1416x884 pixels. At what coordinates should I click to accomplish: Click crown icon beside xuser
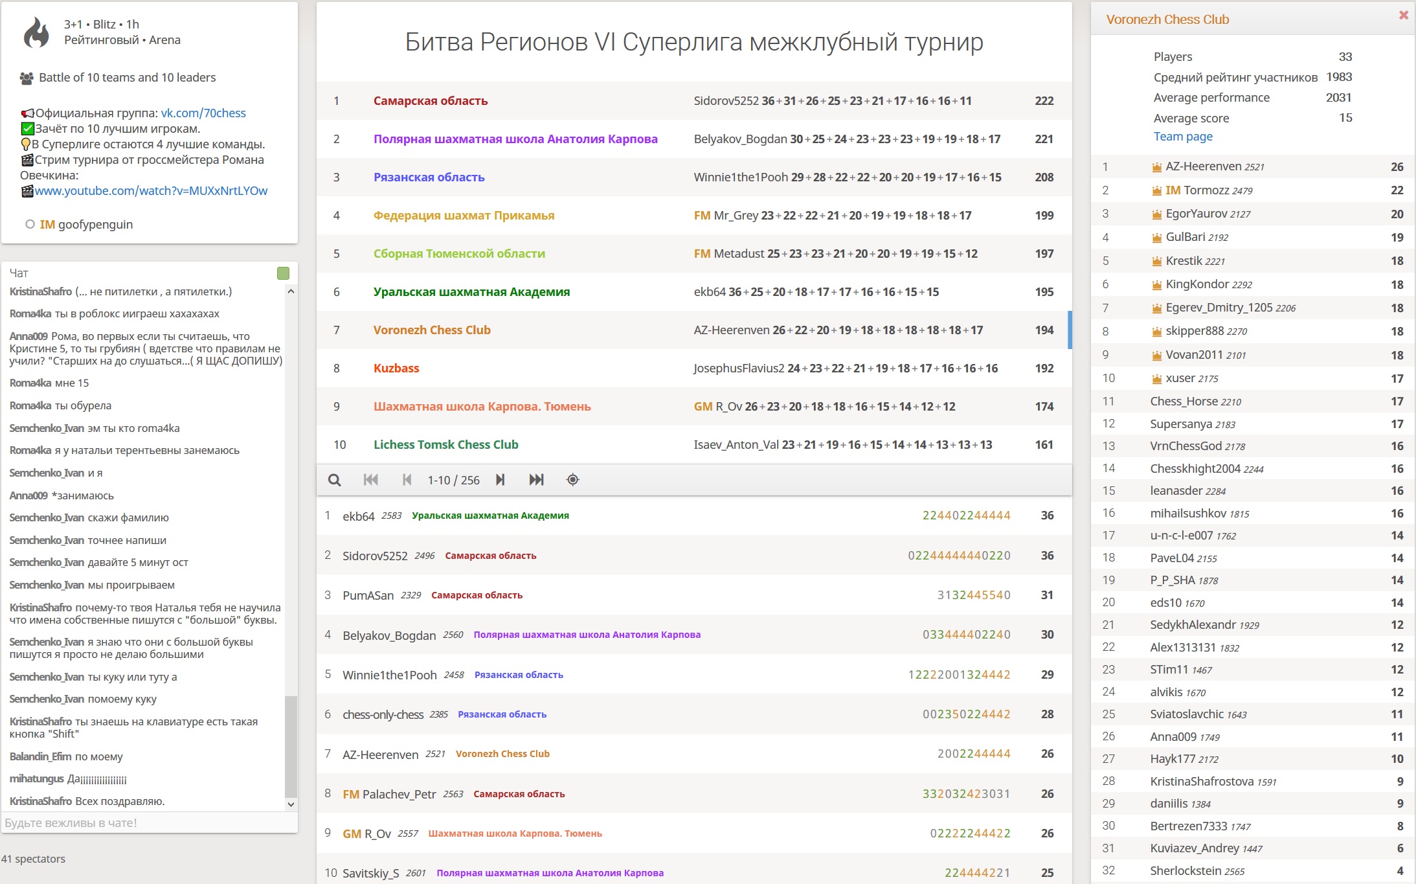click(1156, 379)
